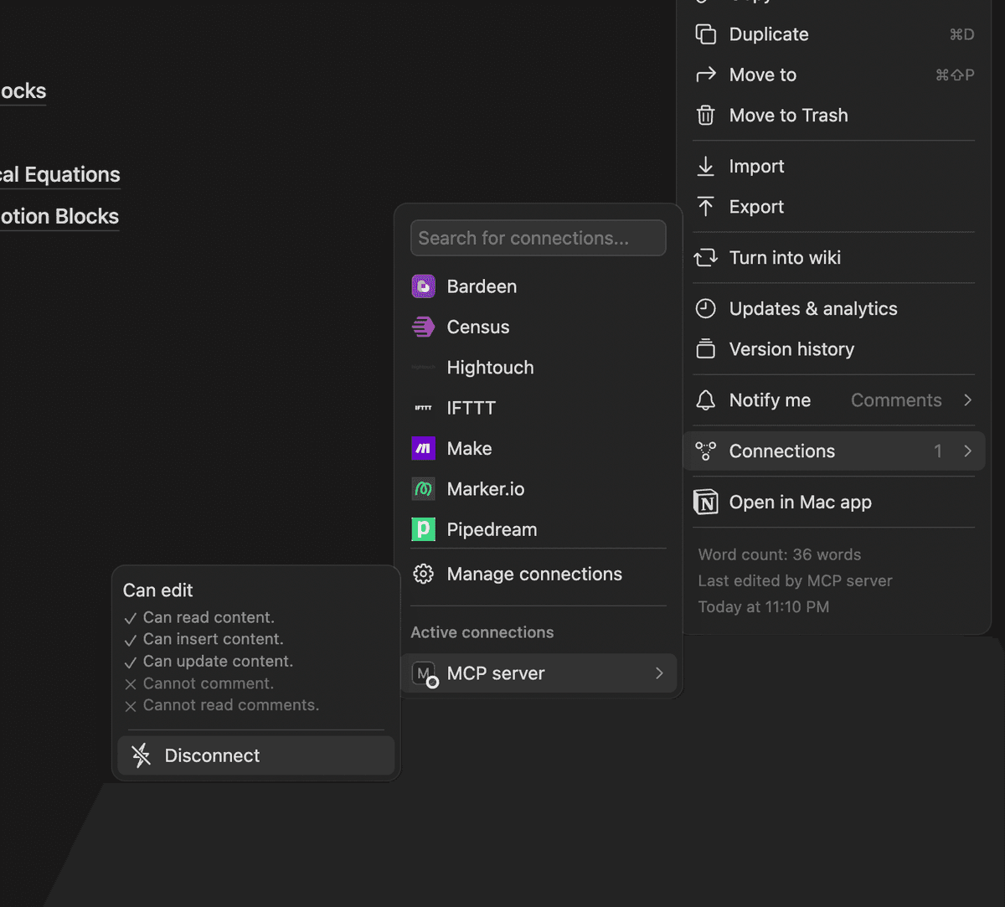Viewport: 1005px width, 907px height.
Task: Click 'Can insert content.' text
Action: point(214,639)
